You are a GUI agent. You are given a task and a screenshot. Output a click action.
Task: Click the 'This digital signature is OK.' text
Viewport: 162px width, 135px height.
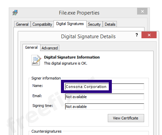click(66, 63)
